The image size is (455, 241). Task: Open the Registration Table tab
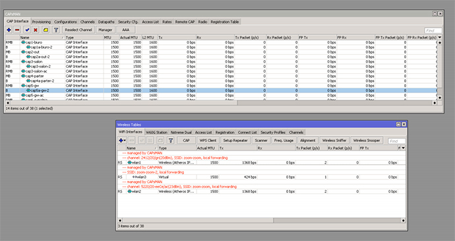[x=225, y=22]
